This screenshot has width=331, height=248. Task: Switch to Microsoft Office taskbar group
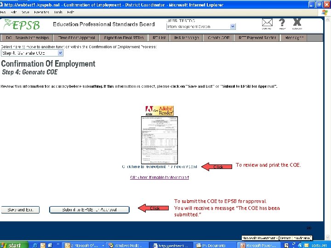[84, 245]
